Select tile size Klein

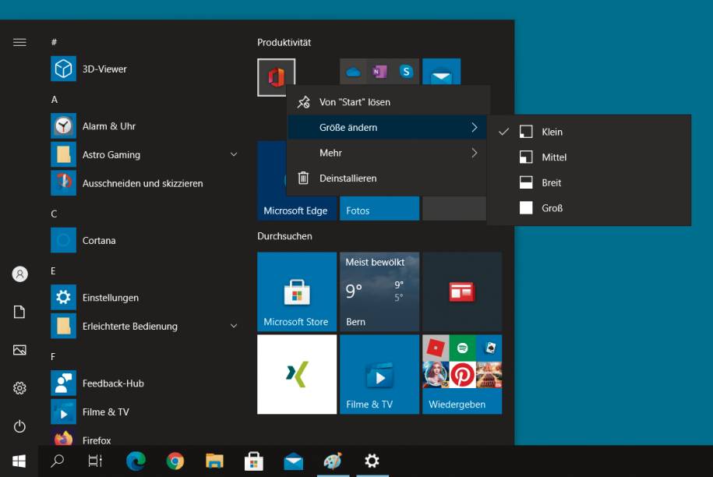click(589, 132)
